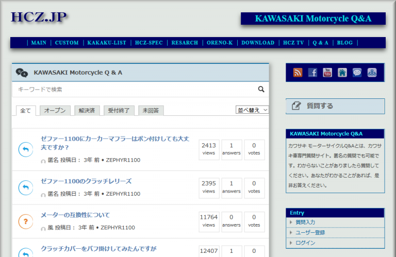Open the sitemap icon
The height and width of the screenshot is (257, 396).
click(x=372, y=73)
